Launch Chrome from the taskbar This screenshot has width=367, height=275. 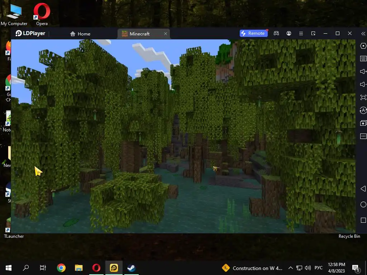tap(61, 268)
